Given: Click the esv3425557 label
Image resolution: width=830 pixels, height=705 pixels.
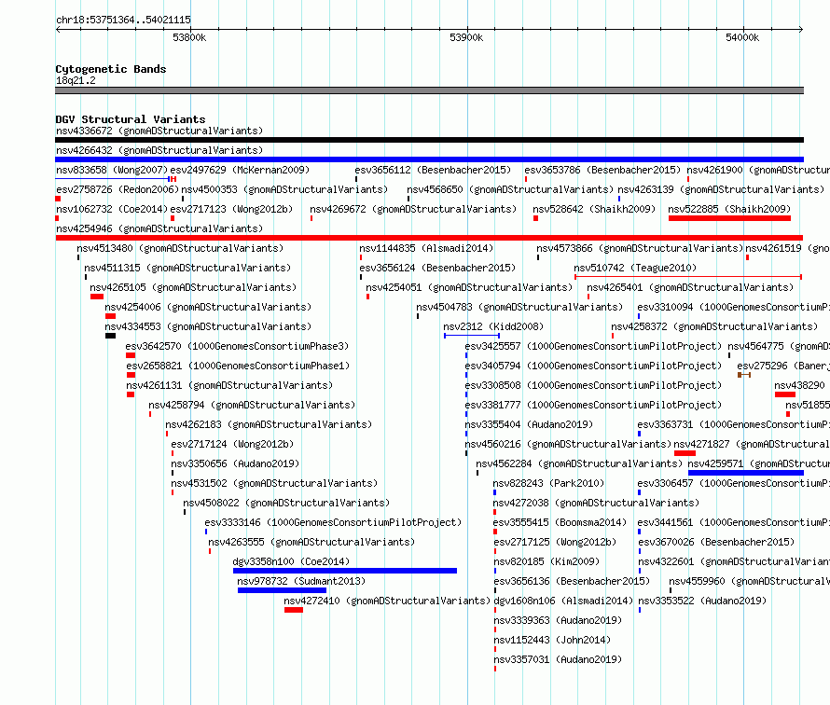Looking at the screenshot, I should [x=593, y=346].
